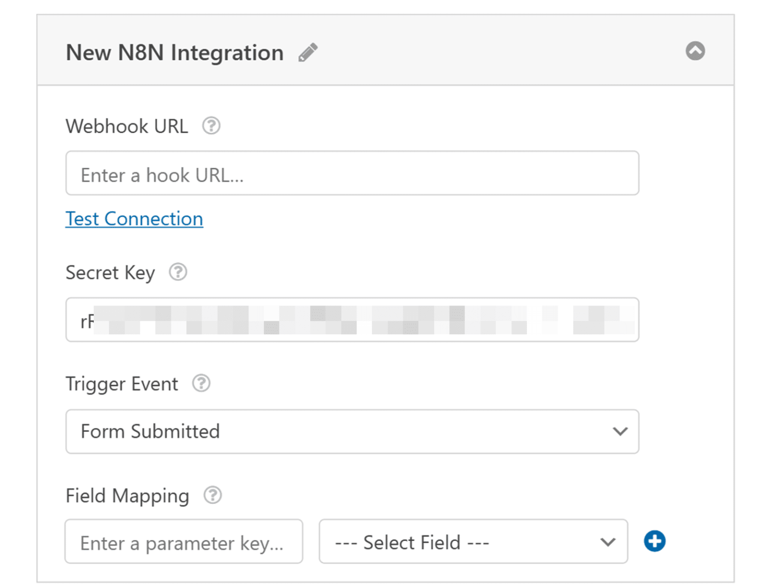Click the edit icon beside the integration title
This screenshot has height=588, width=765.
tap(309, 51)
